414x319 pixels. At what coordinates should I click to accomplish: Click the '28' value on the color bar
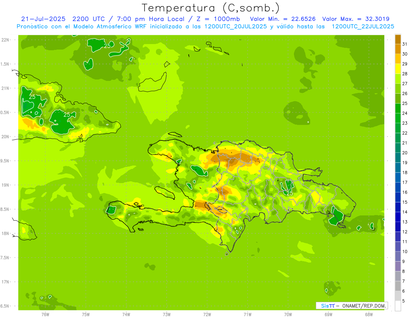[x=405, y=74]
